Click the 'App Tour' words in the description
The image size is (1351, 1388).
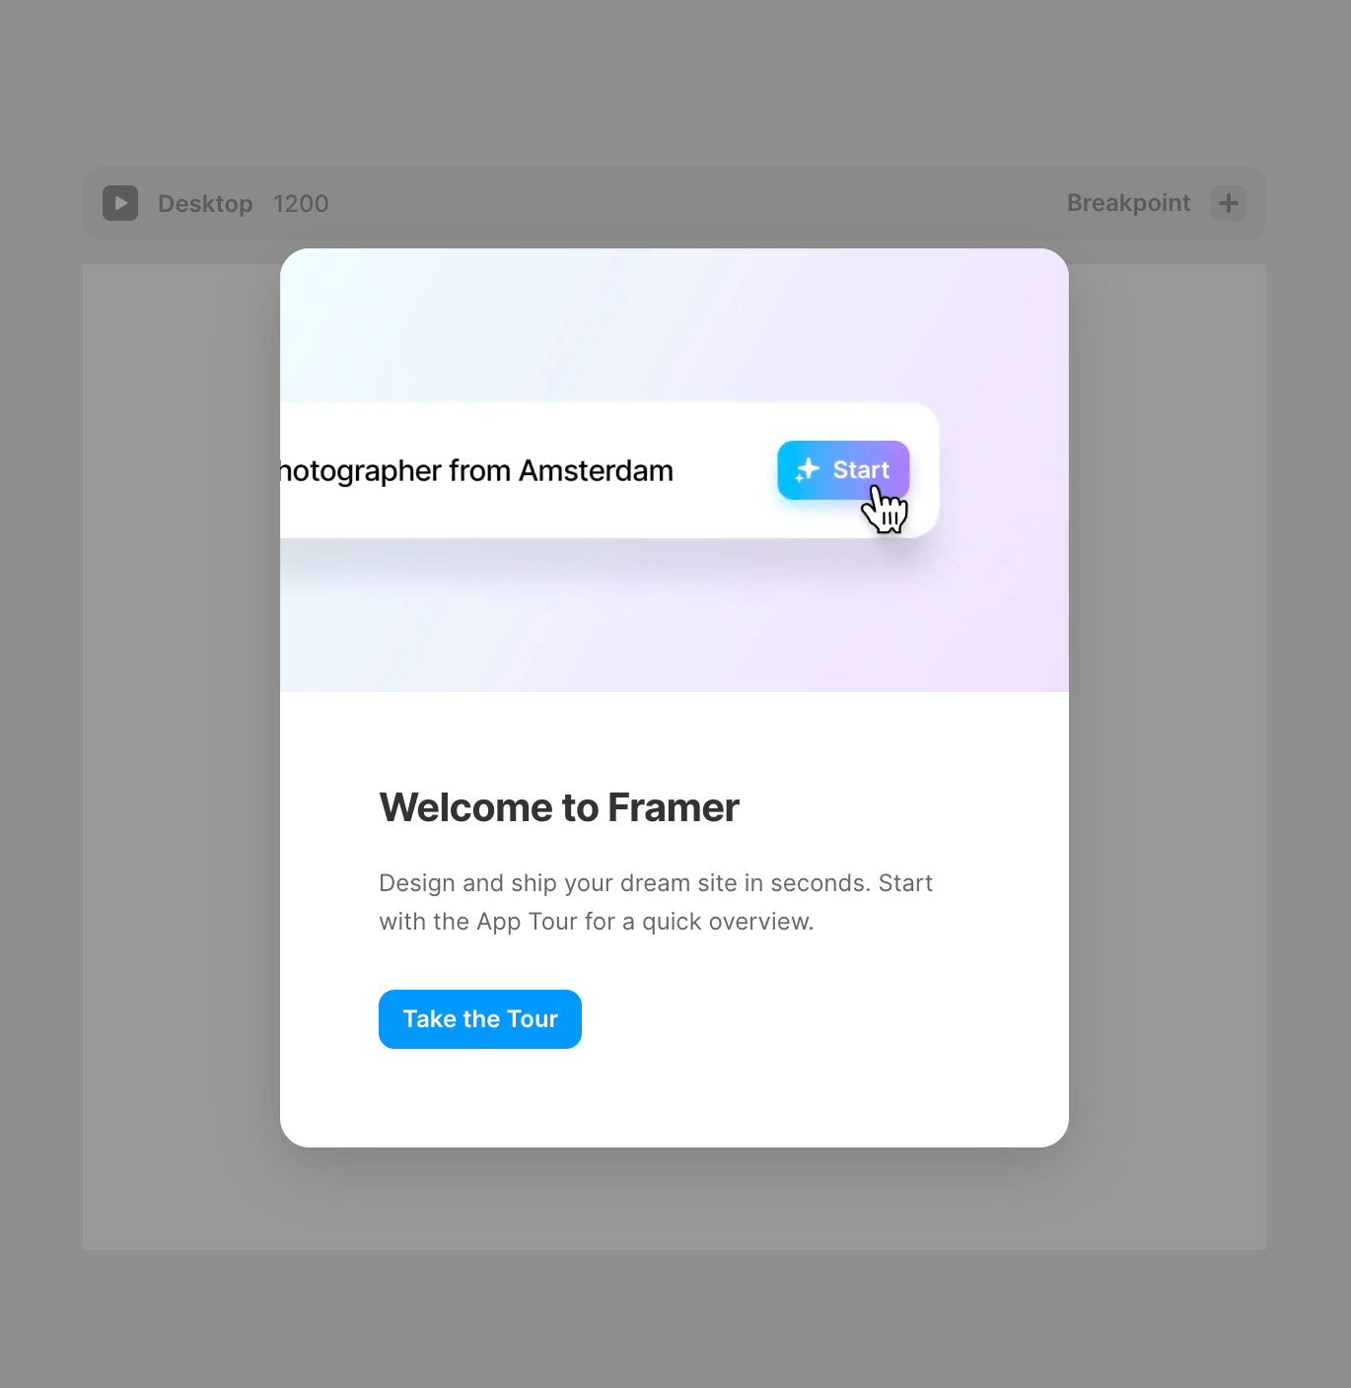[x=527, y=922]
